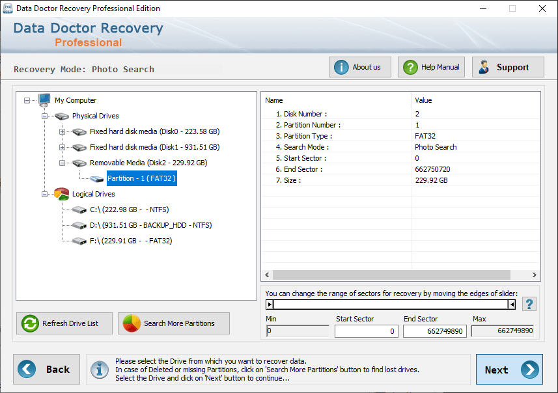Close the Data Doctor Recovery window
The image size is (558, 393).
coord(542,8)
